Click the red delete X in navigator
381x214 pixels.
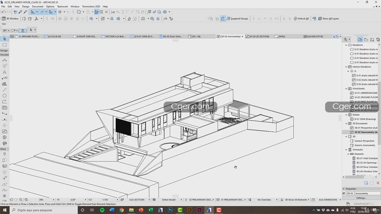point(378,183)
